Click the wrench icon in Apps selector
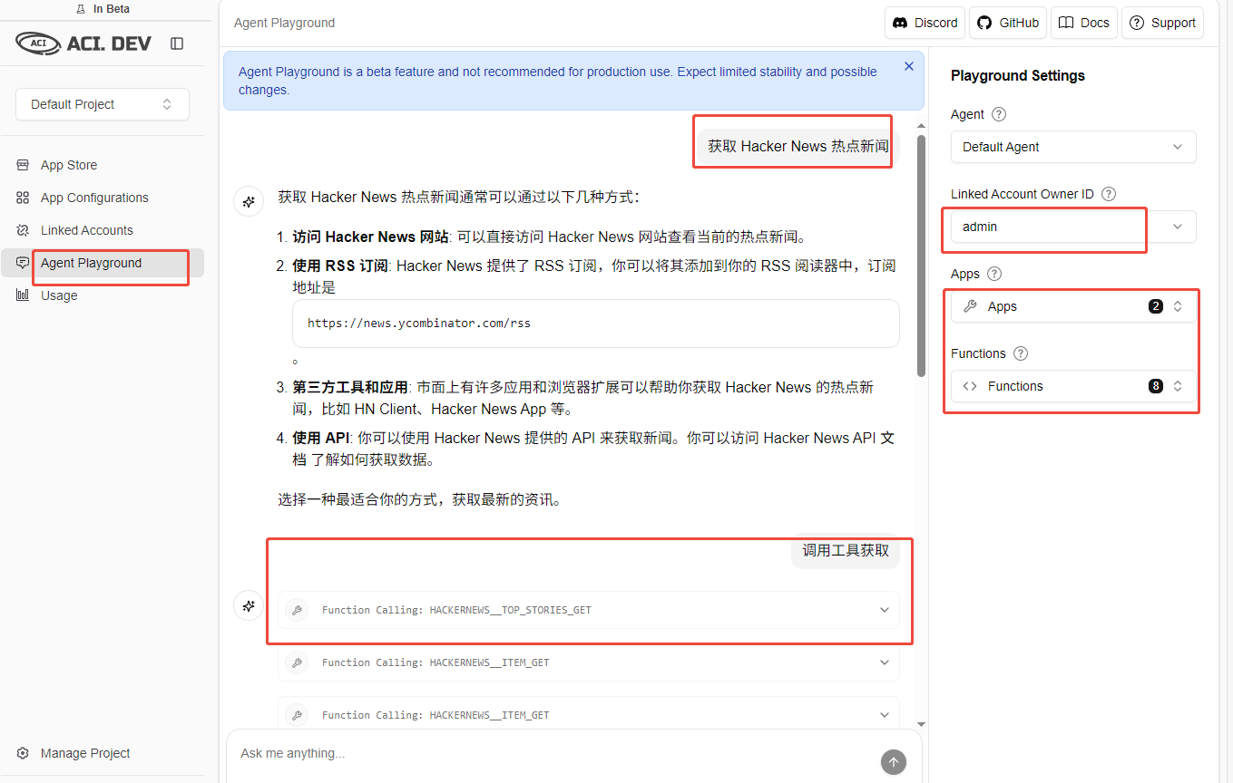This screenshot has width=1233, height=783. click(970, 306)
